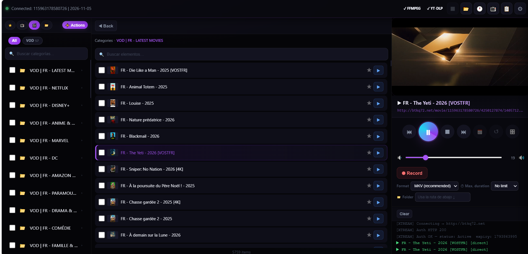Check the box for FR - Louise - 2025
528x254 pixels.
[102, 103]
